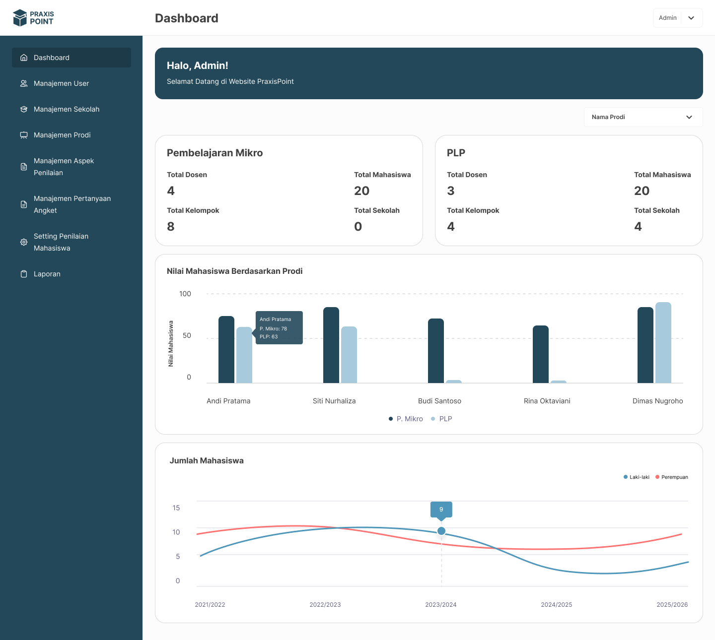Click the 2024/2025 axis label

tap(557, 604)
